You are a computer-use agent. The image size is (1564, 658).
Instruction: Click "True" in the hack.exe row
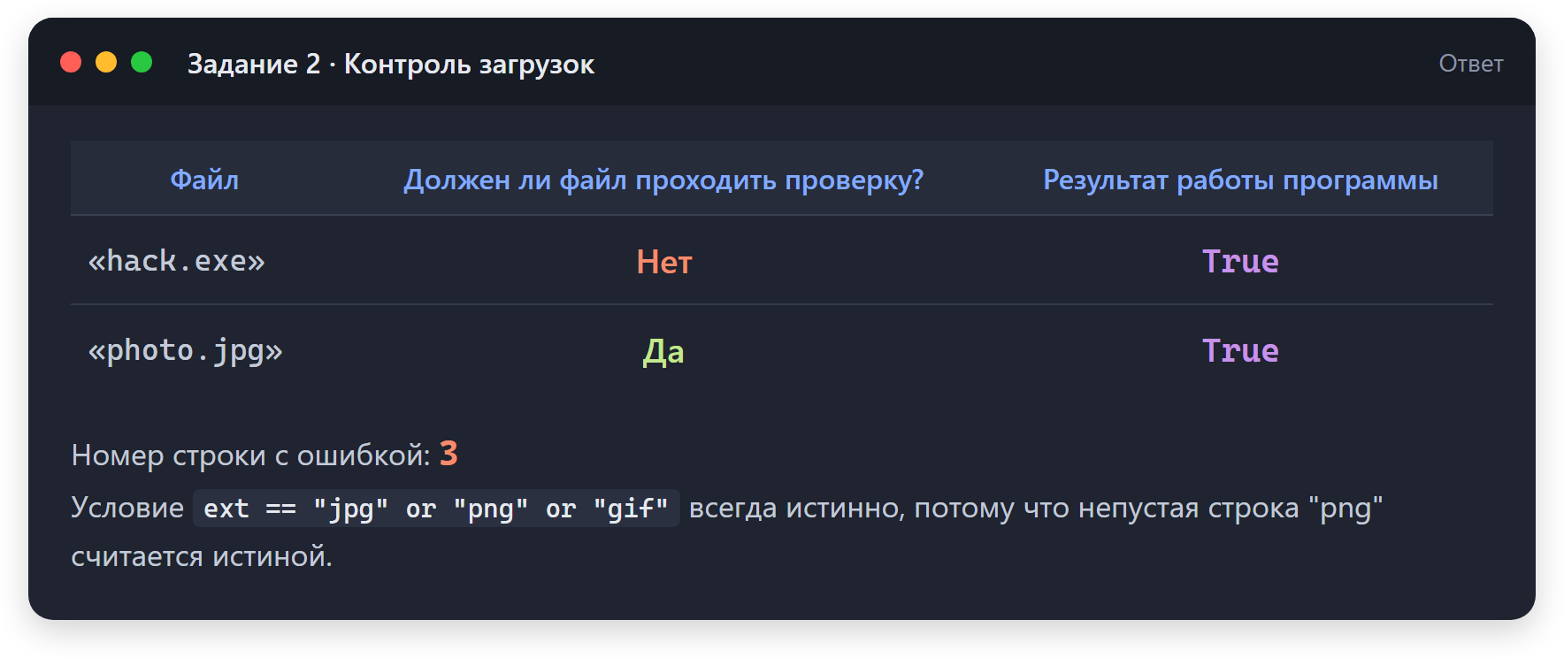tap(1240, 261)
